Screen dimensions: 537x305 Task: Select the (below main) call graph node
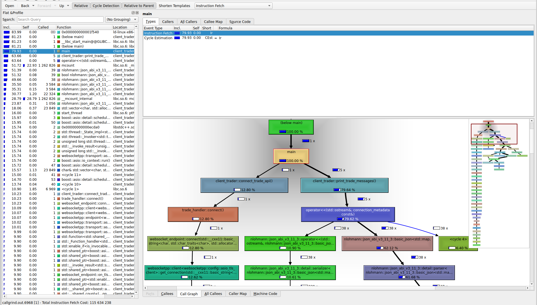coord(291,127)
